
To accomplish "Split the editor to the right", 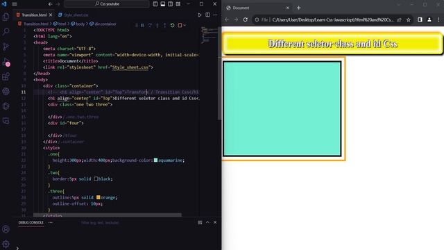I will click(207, 15).
